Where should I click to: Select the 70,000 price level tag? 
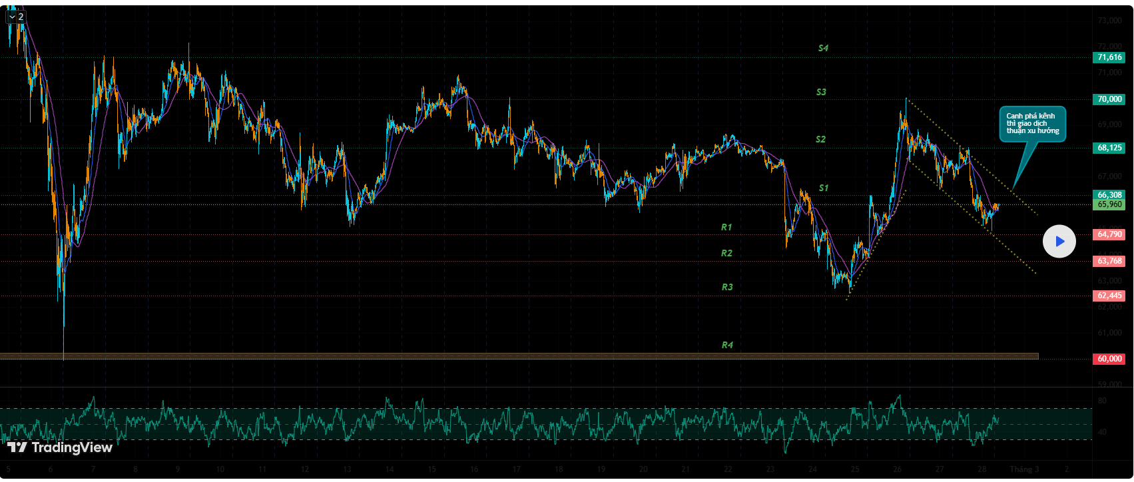click(x=1109, y=99)
